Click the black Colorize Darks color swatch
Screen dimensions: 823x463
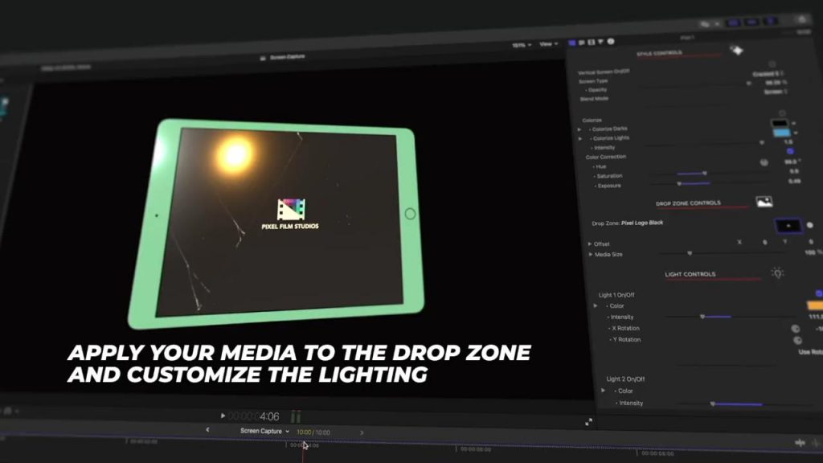click(x=780, y=123)
